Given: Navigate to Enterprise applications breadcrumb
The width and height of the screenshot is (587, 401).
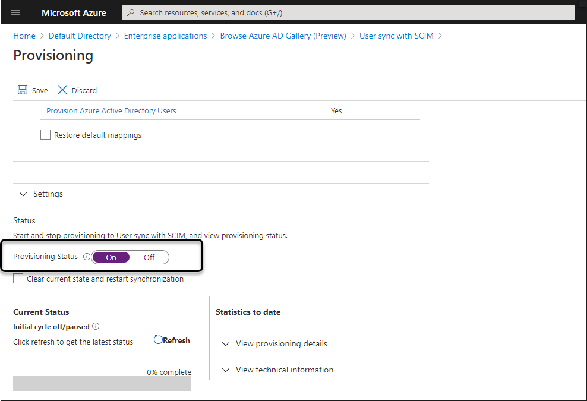Looking at the screenshot, I should 166,36.
